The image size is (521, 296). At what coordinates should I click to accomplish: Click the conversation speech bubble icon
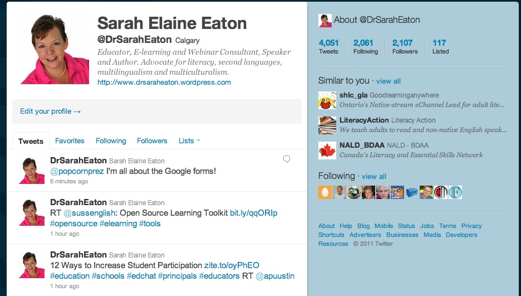coord(287,159)
